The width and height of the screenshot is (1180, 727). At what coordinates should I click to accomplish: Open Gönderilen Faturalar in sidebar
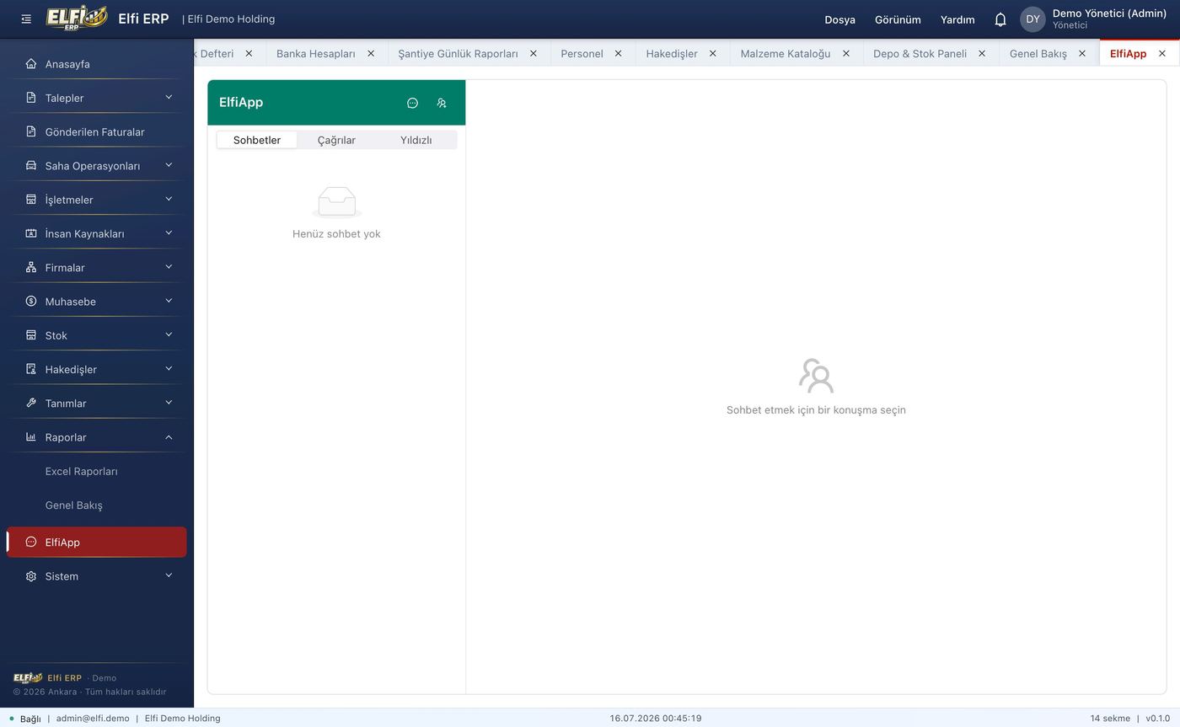[97, 131]
